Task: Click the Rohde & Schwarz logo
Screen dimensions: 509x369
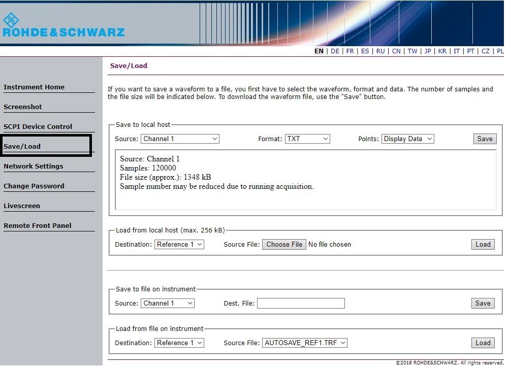Action: click(63, 26)
